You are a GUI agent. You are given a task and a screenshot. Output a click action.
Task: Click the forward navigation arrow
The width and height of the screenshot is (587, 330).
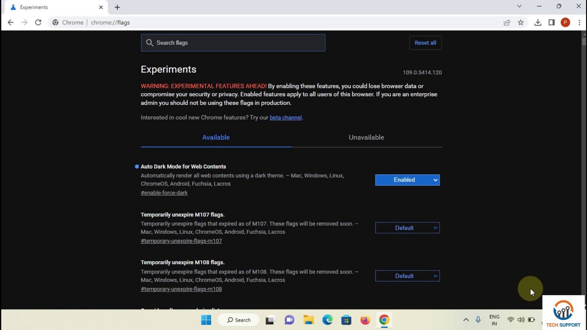(24, 22)
